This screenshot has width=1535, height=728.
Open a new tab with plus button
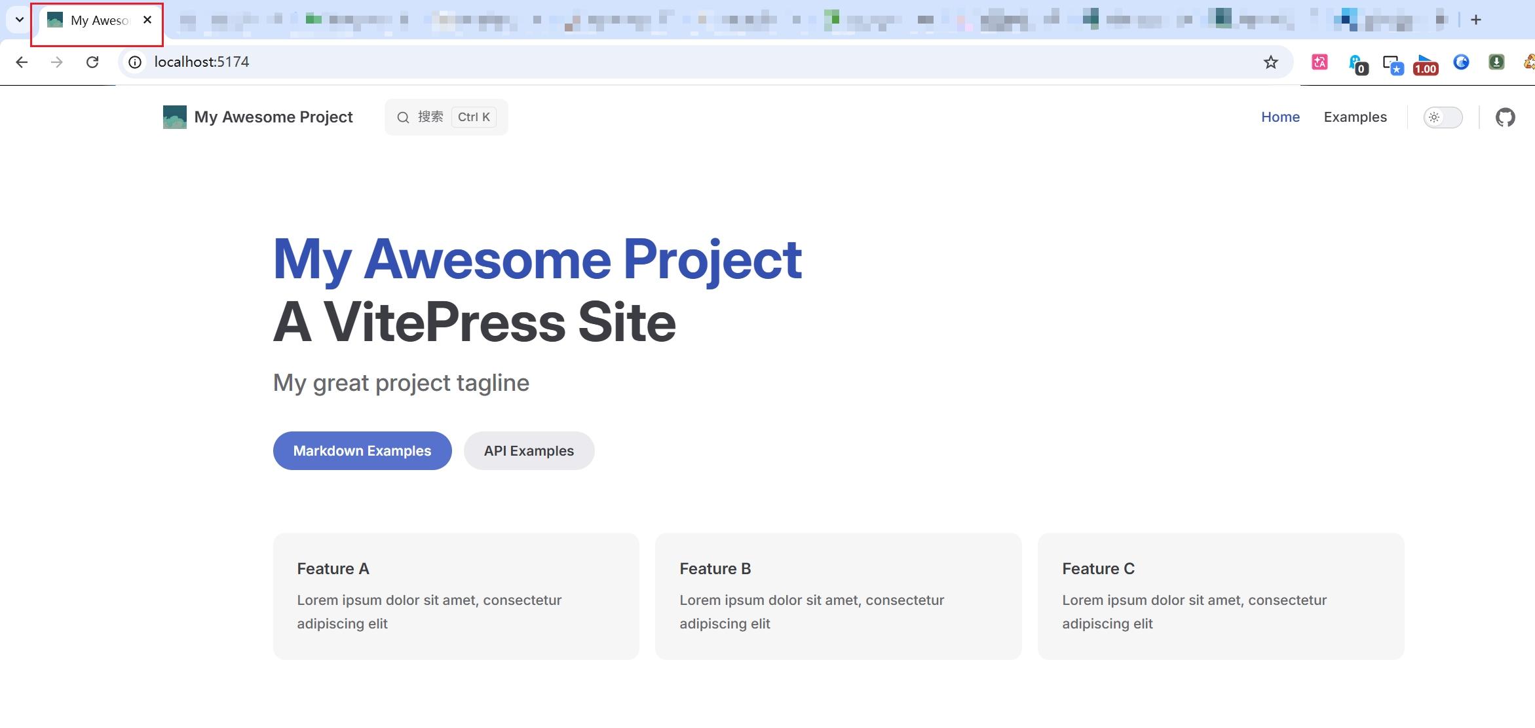tap(1476, 20)
